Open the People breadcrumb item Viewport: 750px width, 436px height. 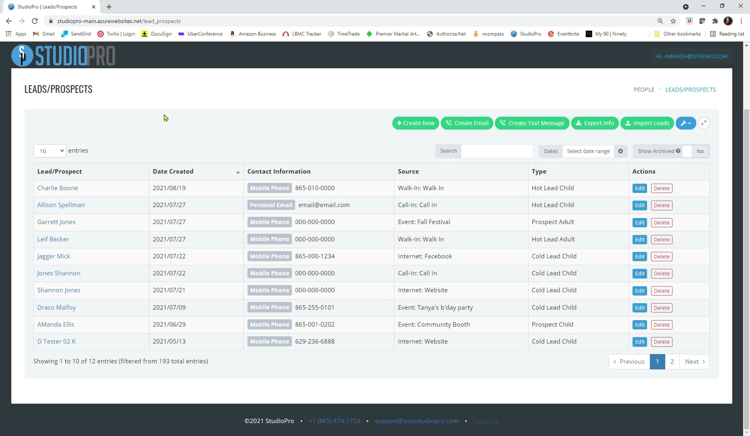tap(644, 89)
